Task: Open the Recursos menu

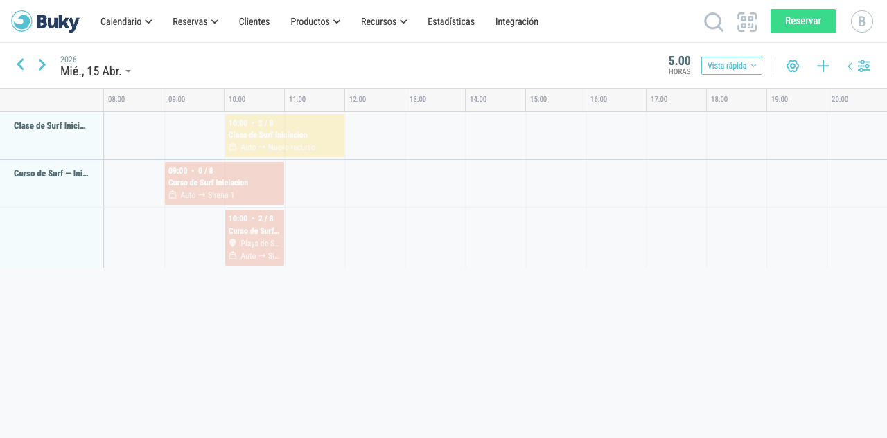Action: point(384,21)
